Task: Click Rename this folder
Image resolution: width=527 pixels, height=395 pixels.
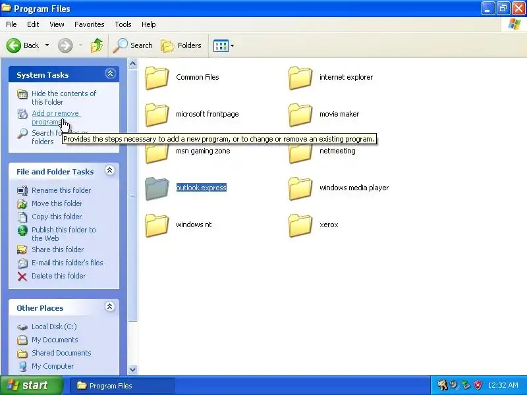Action: click(x=61, y=190)
